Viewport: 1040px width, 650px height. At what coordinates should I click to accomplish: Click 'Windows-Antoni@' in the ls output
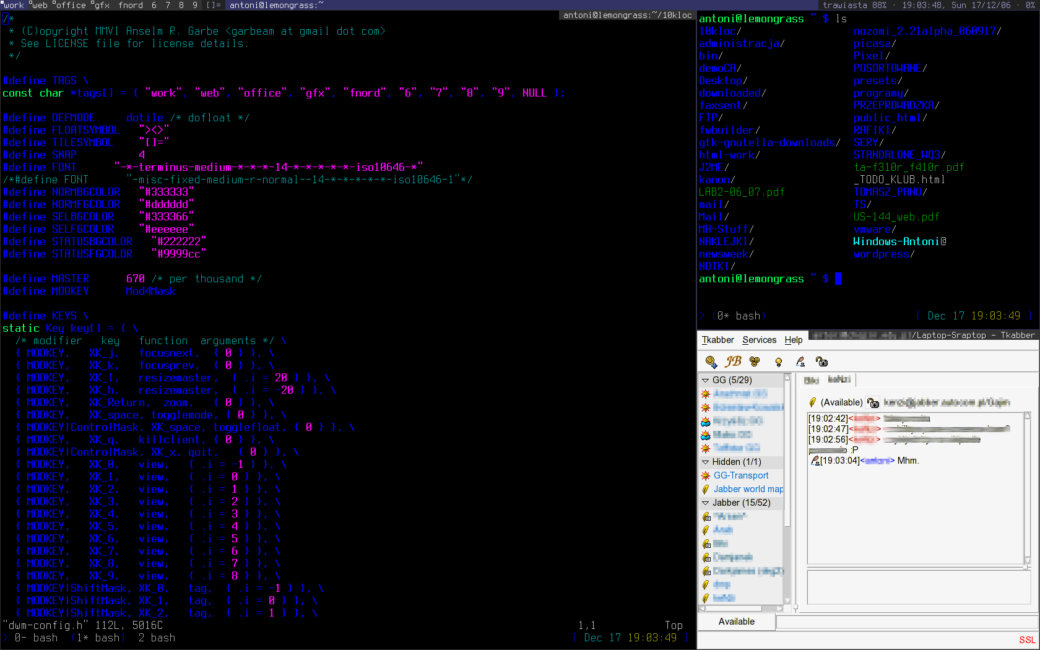click(899, 241)
